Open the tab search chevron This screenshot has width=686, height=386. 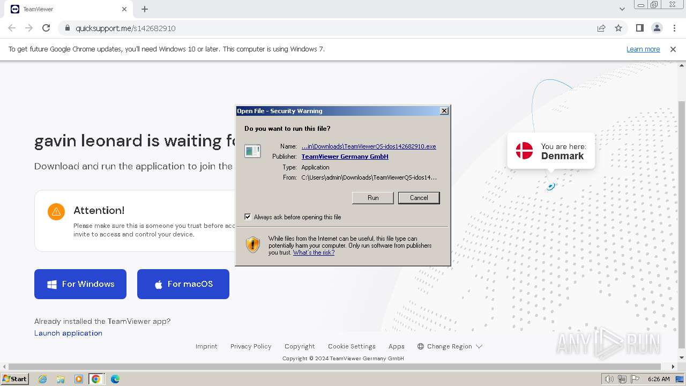tap(622, 9)
